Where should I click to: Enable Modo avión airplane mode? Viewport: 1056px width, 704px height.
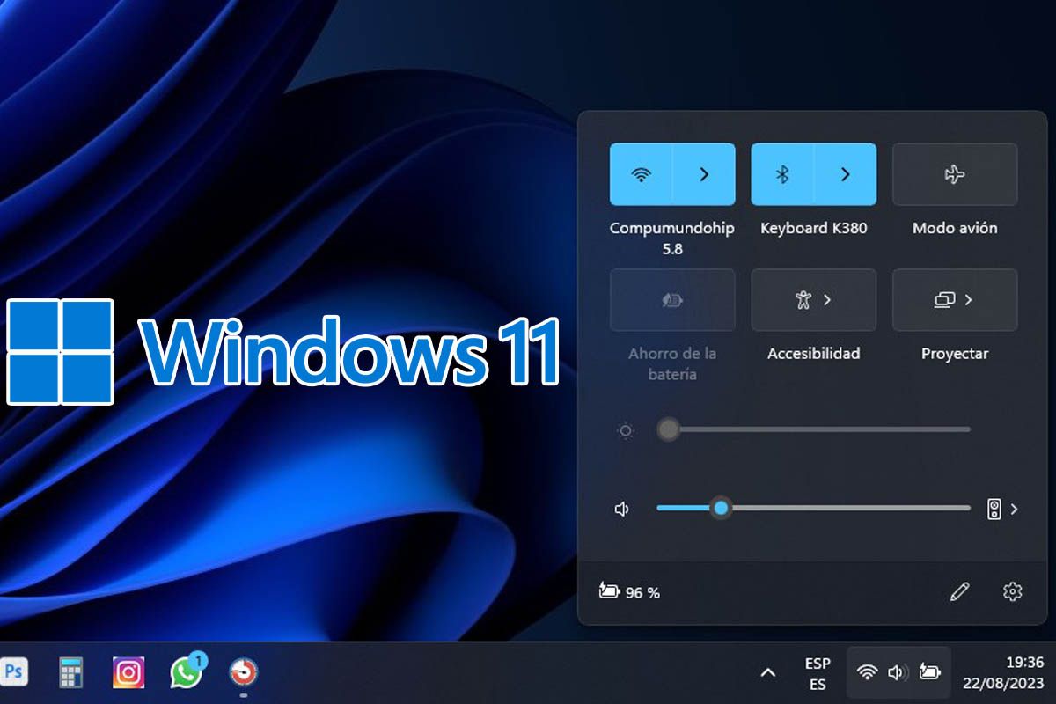955,174
